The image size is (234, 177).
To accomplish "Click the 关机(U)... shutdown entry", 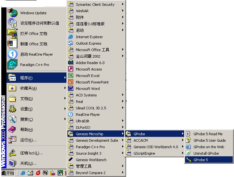I will 36,163.
